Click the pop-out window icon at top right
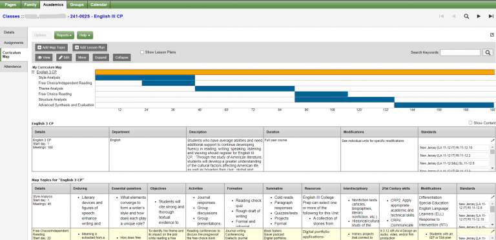 click(x=492, y=35)
